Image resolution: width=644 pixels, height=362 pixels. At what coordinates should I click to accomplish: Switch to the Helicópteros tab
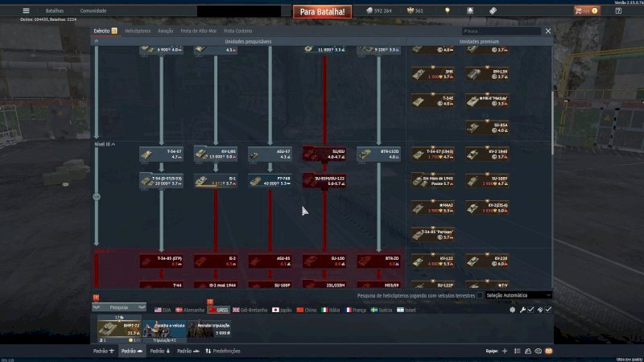(138, 31)
